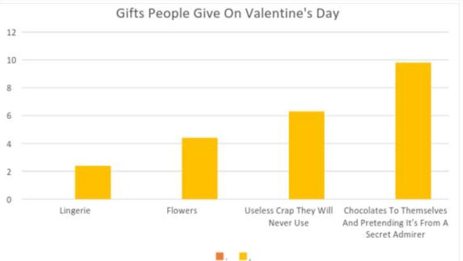Viewport: 463px width, 261px height.
Task: Click the 8 axis value label
Action: pos(9,88)
